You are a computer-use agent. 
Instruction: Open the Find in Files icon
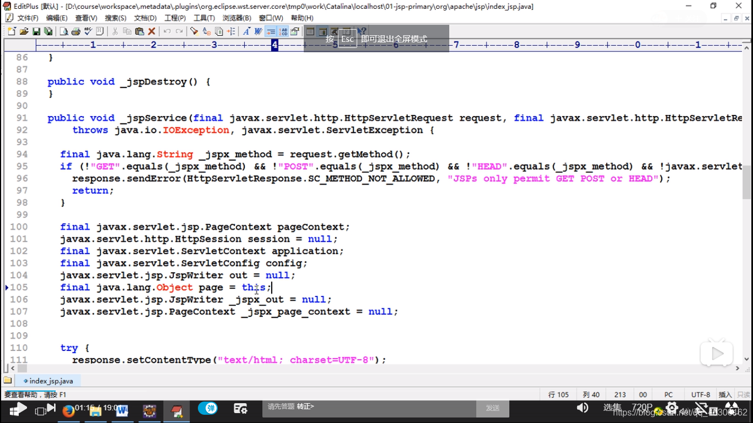tap(219, 31)
